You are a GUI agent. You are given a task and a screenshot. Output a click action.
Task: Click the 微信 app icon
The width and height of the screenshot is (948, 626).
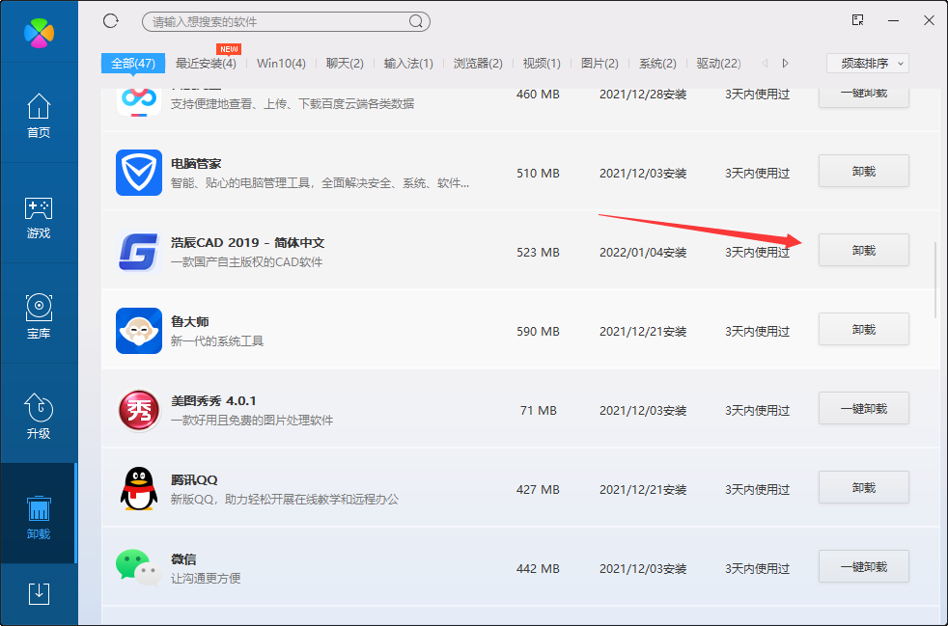click(x=139, y=568)
